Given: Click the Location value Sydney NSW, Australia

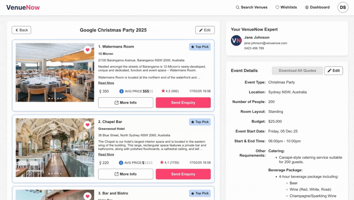Looking at the screenshot, I should pyautogui.click(x=287, y=92).
